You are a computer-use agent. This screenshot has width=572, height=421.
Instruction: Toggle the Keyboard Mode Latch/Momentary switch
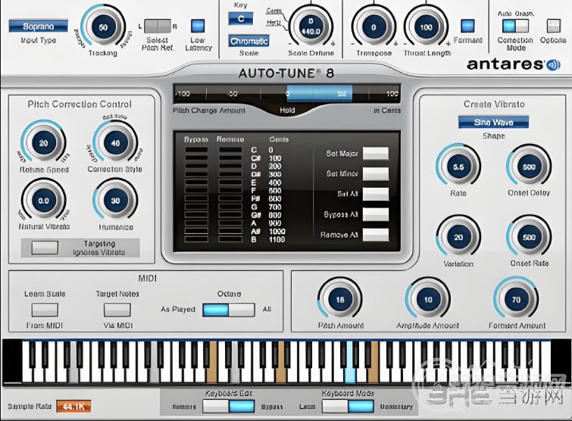point(348,407)
